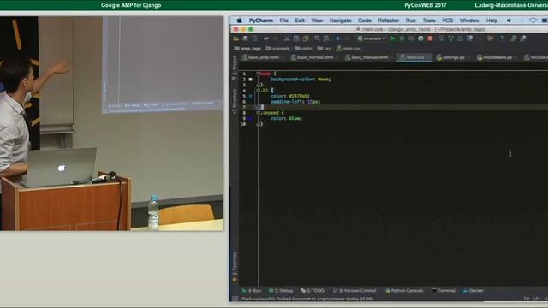The height and width of the screenshot is (308, 548).
Task: Click the Help question mark toolbar icon
Action: tap(502, 38)
